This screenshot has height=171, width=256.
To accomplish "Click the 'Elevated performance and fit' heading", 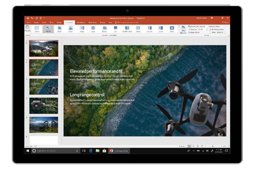I will point(96,71).
